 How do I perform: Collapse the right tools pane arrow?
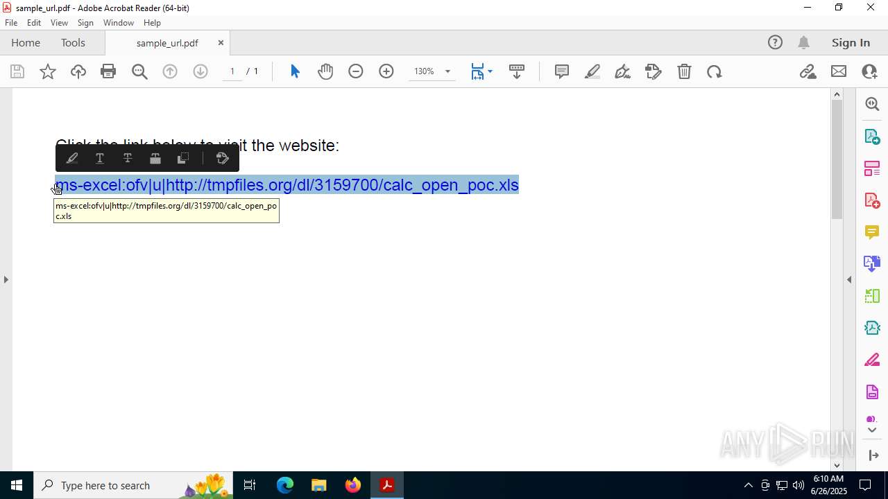[x=849, y=279]
